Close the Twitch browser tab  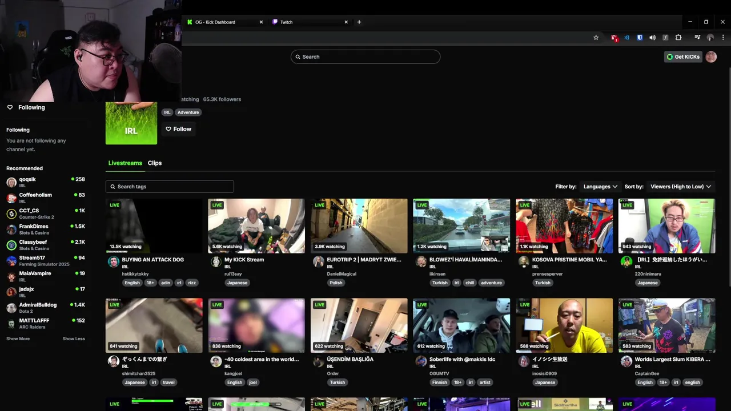click(x=346, y=22)
